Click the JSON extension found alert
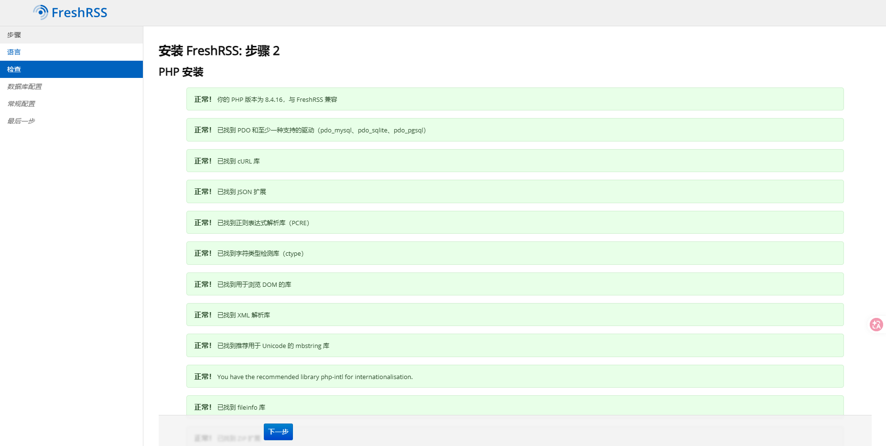The height and width of the screenshot is (446, 886). click(241, 192)
